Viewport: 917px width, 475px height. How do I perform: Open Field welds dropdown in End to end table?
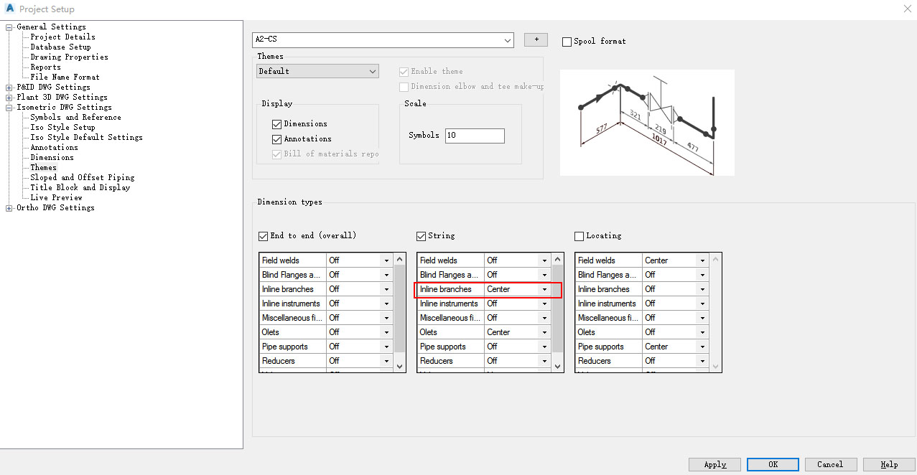coord(386,260)
